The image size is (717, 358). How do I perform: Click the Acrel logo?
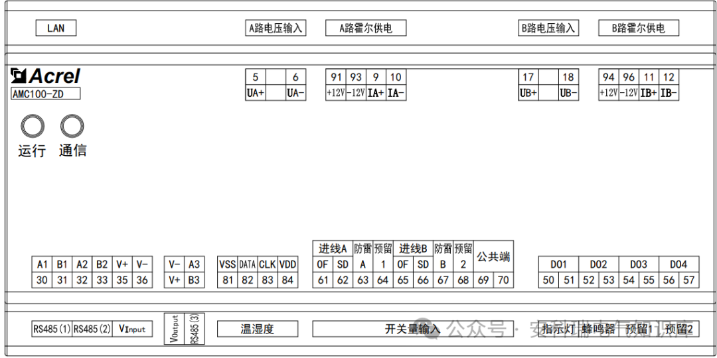tap(46, 76)
